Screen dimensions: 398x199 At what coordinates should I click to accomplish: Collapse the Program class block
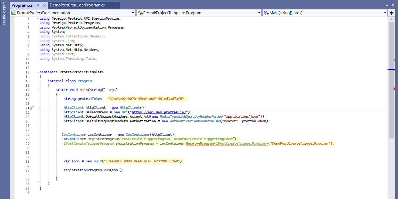click(38, 81)
